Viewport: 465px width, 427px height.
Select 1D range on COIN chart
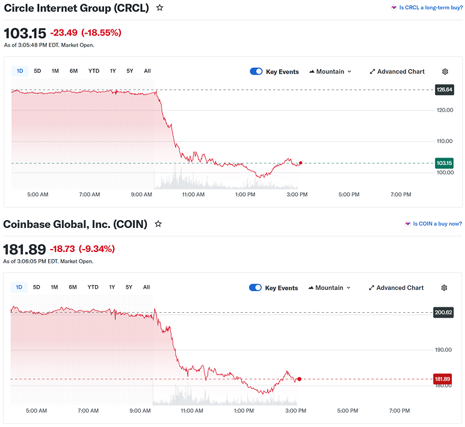(x=19, y=287)
